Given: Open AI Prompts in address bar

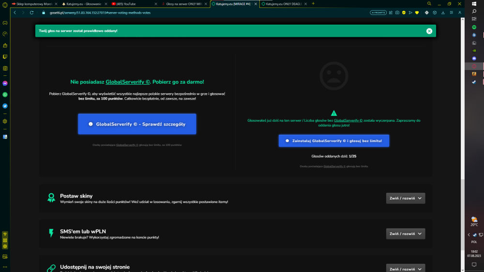Looking at the screenshot, I should pos(378,13).
